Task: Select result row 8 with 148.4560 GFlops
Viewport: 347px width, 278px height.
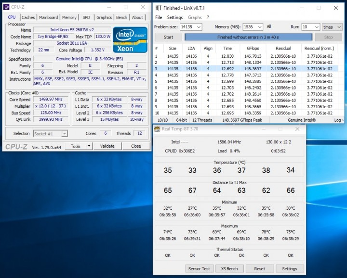Action: 246,100
